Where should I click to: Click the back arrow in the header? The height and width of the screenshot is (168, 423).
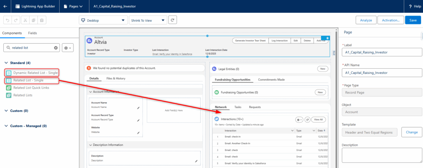[5, 6]
